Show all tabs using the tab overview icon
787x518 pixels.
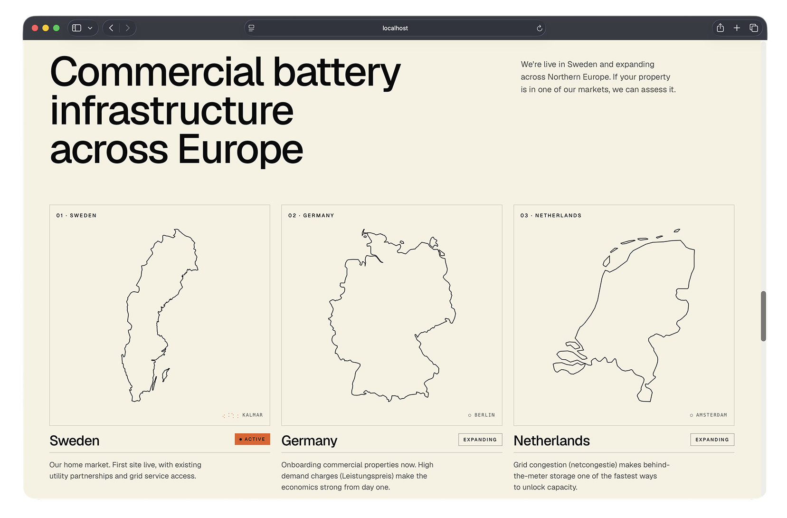pyautogui.click(x=754, y=28)
